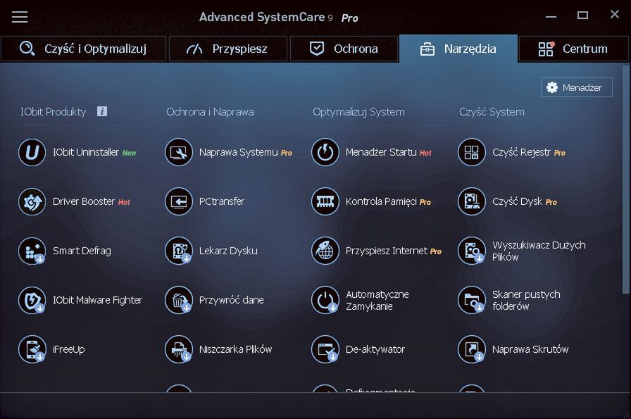Image resolution: width=631 pixels, height=419 pixels.
Task: Click the Skaner pustych folderów label
Action: pos(526,300)
